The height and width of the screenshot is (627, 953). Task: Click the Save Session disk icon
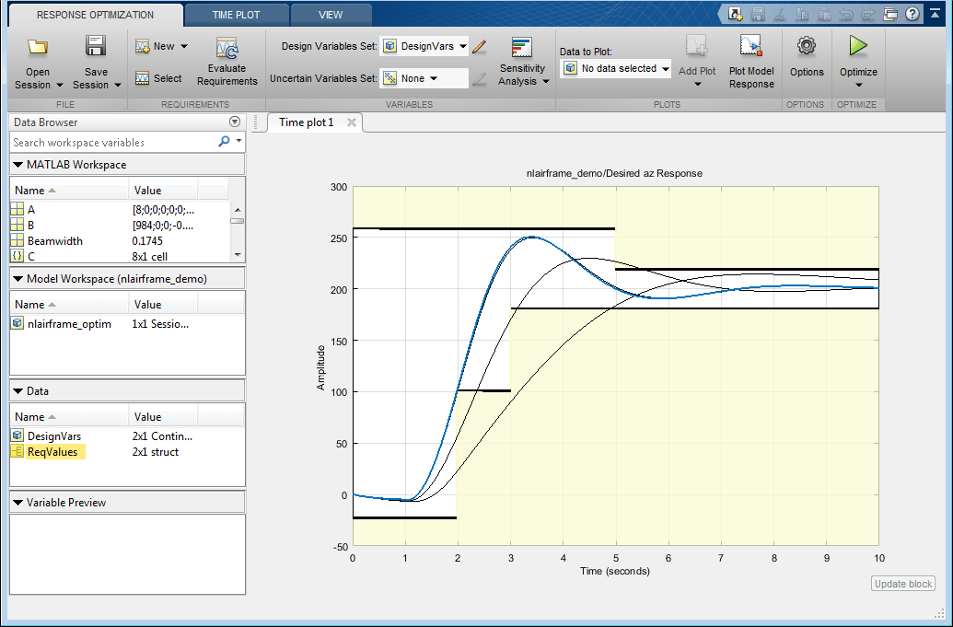(x=96, y=47)
